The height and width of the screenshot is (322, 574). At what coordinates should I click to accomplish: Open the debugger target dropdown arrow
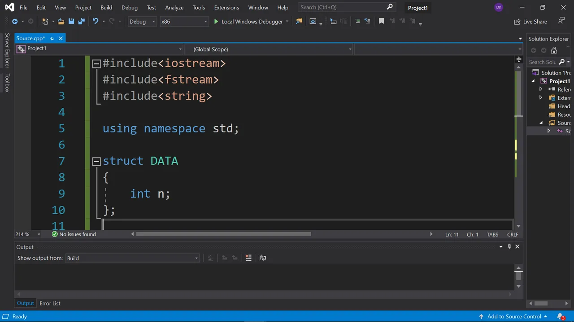coord(287,21)
